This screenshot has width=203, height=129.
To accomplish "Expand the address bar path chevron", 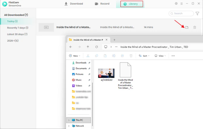I will [x=111, y=47].
